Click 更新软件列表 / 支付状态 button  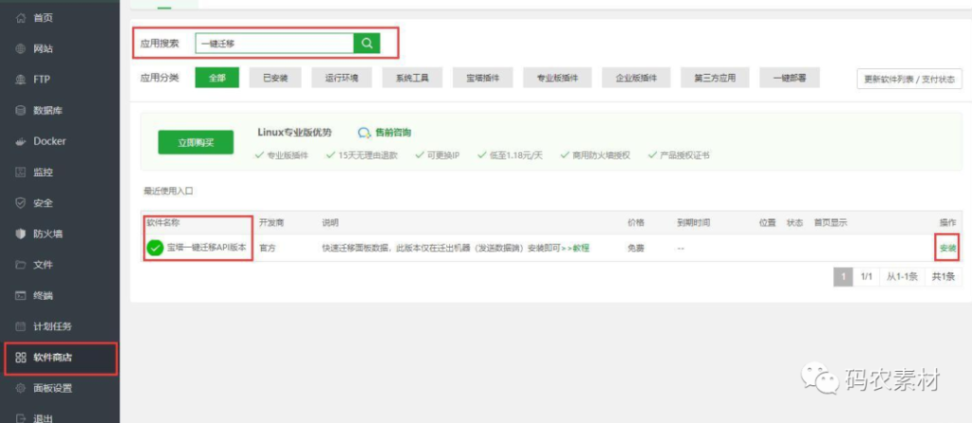pos(910,79)
